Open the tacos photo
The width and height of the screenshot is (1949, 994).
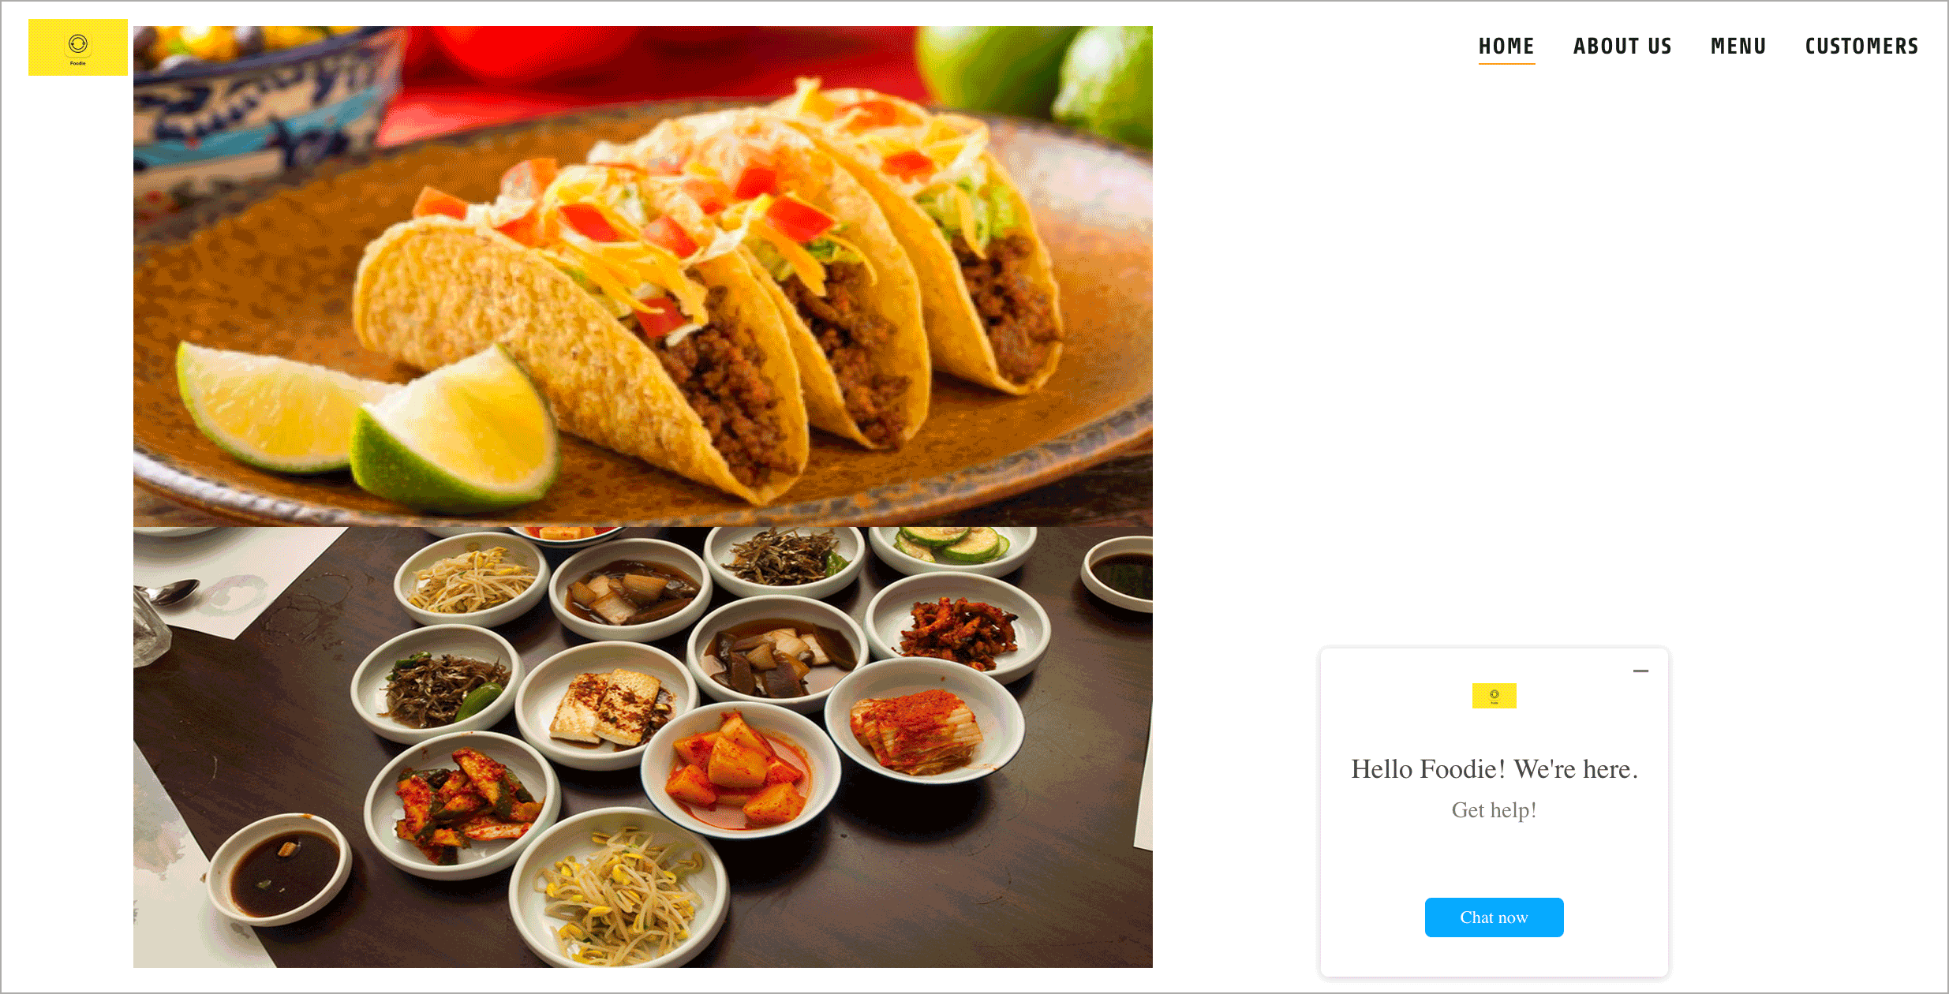click(x=642, y=276)
